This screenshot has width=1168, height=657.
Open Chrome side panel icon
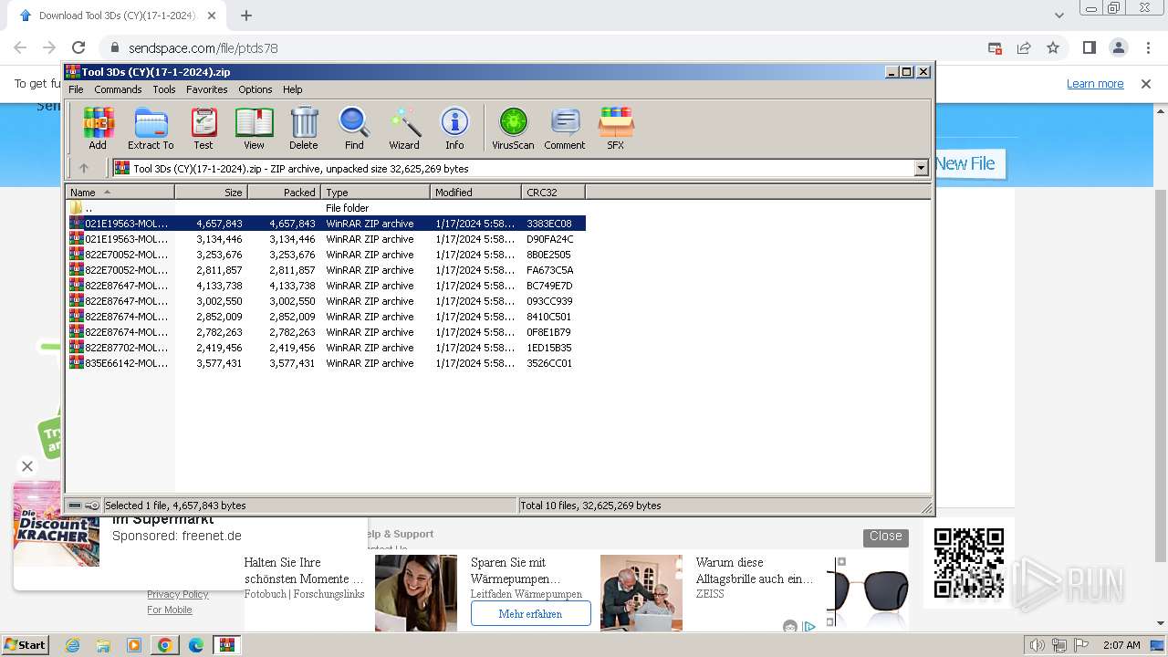[x=1090, y=47]
